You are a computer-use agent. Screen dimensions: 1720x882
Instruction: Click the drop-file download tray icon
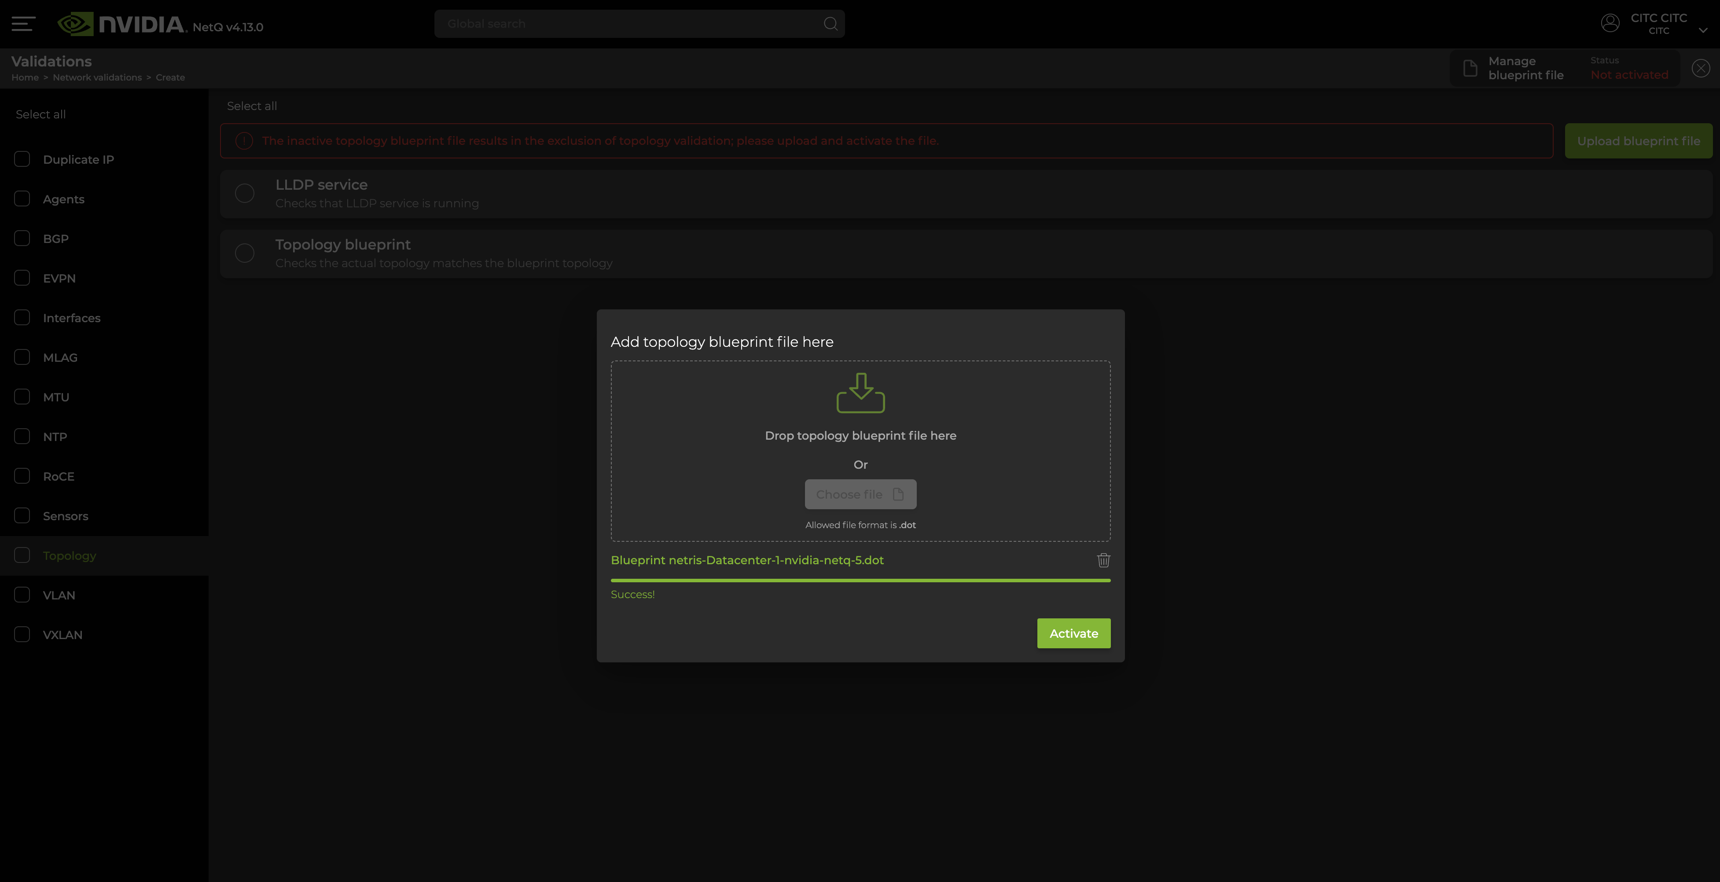coord(860,393)
